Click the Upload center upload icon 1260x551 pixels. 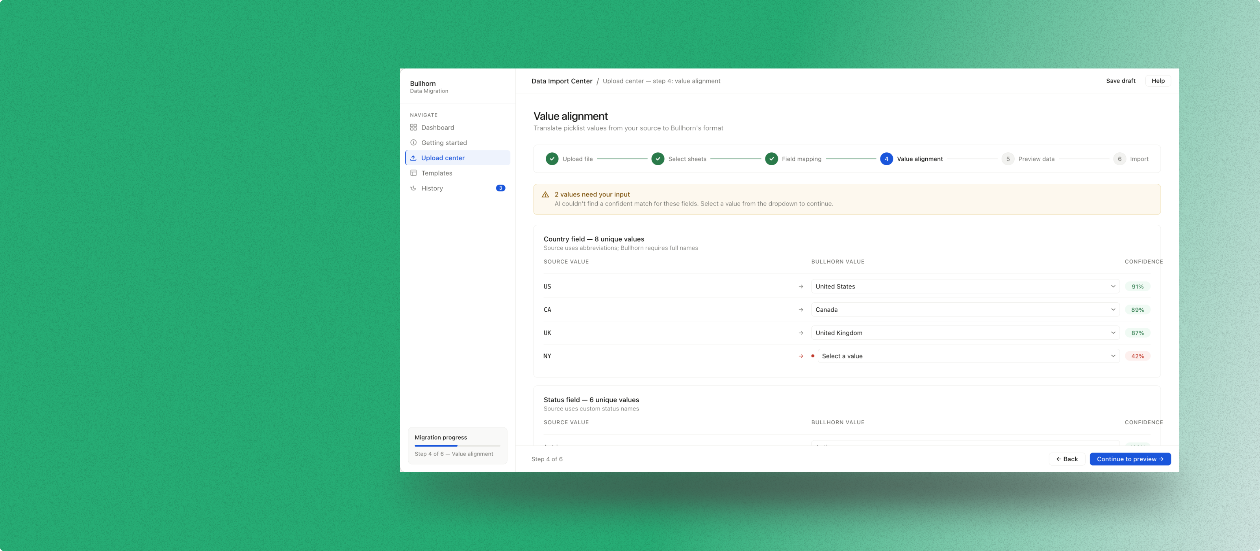tap(413, 158)
